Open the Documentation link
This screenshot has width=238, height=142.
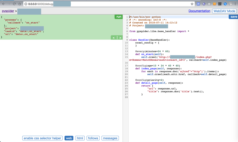pos(199,11)
